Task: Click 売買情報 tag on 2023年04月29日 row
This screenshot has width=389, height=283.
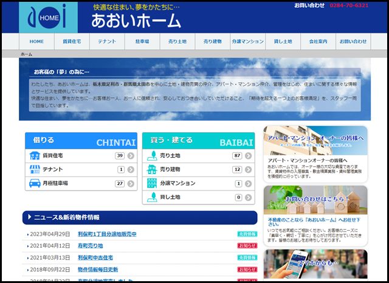Action: [247, 234]
